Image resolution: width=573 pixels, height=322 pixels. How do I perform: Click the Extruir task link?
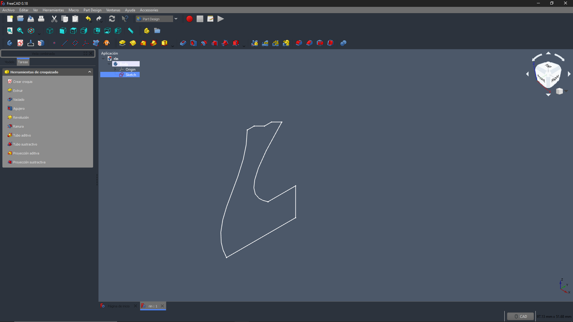coord(18,91)
